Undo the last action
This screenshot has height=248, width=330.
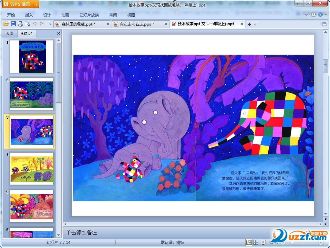(35, 24)
